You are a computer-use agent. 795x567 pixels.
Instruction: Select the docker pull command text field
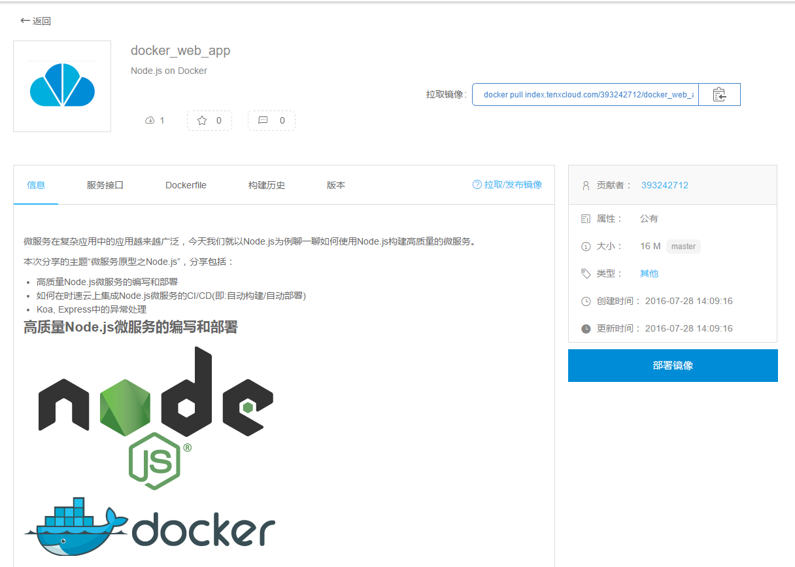tap(584, 94)
